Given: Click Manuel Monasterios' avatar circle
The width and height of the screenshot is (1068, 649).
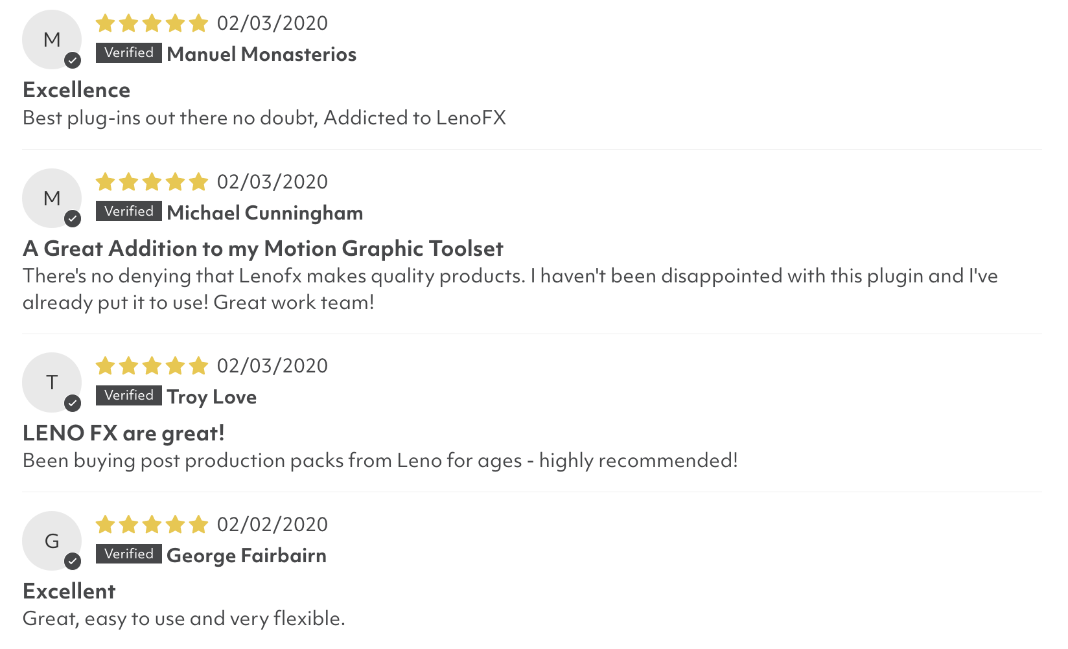Looking at the screenshot, I should pyautogui.click(x=52, y=40).
